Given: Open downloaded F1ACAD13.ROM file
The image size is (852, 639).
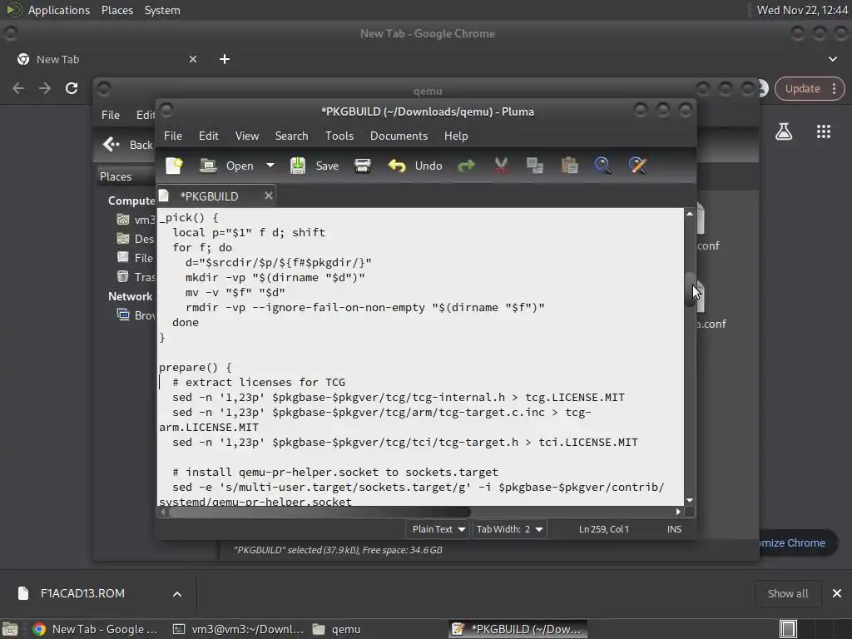Looking at the screenshot, I should pyautogui.click(x=82, y=593).
